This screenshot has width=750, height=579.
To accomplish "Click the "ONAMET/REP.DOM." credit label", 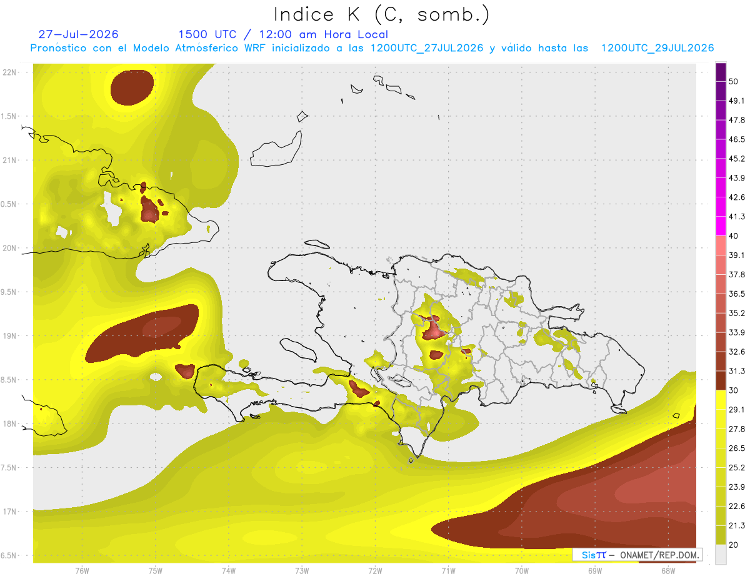I will (x=659, y=555).
